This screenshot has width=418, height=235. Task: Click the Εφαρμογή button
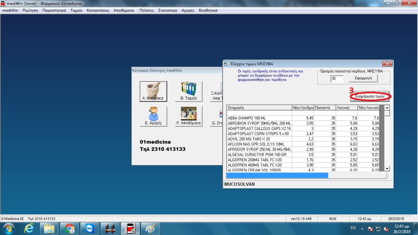pyautogui.click(x=363, y=78)
